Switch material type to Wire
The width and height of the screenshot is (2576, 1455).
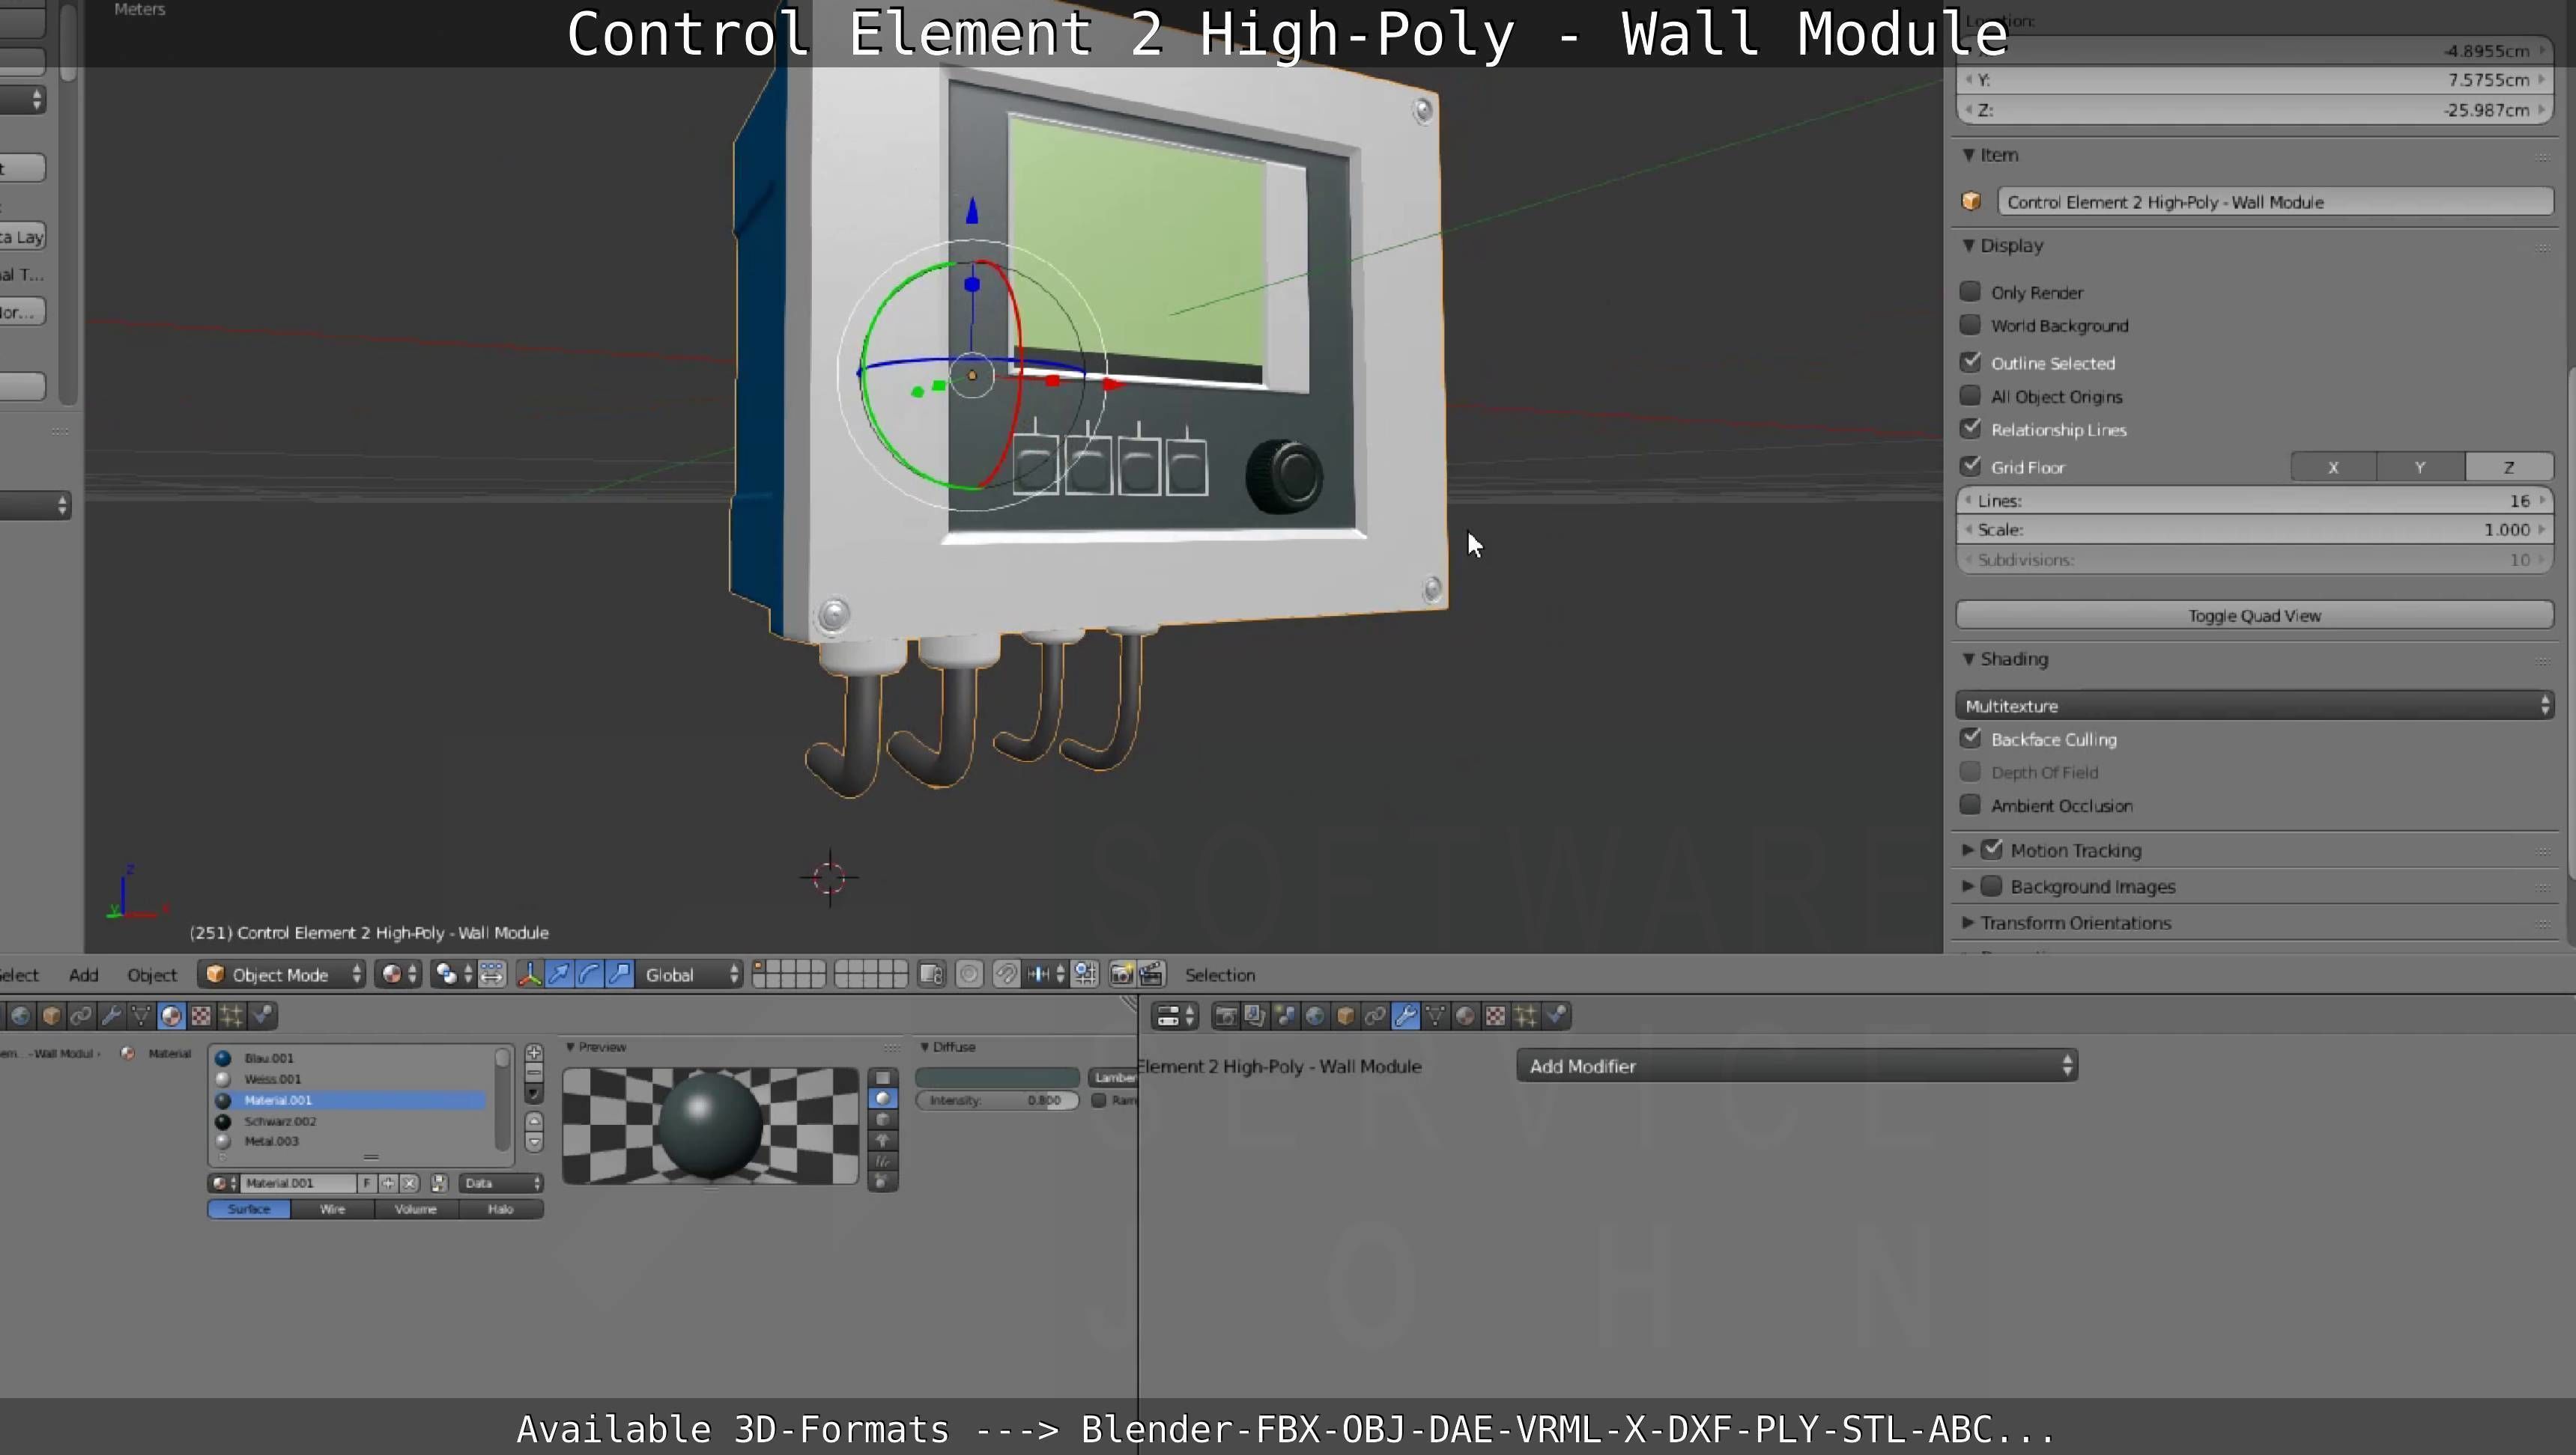coord(332,1210)
